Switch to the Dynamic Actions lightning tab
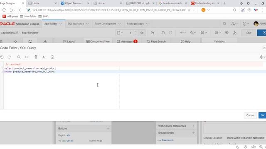 [15, 41]
